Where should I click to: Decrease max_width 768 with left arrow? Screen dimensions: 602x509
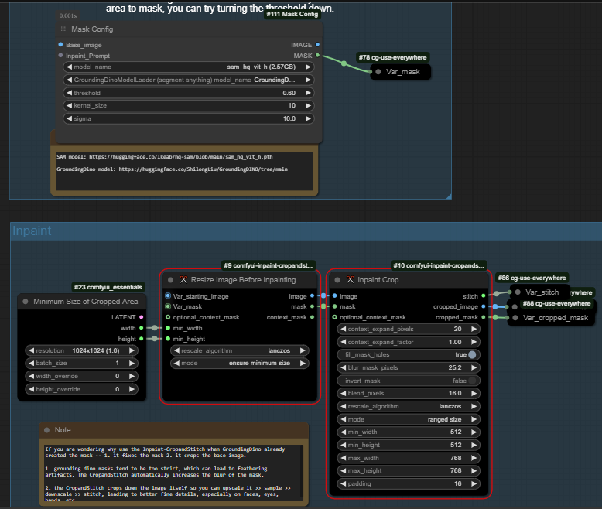(344, 458)
